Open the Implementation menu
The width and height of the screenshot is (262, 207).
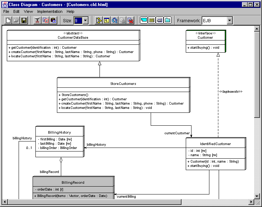point(50,11)
